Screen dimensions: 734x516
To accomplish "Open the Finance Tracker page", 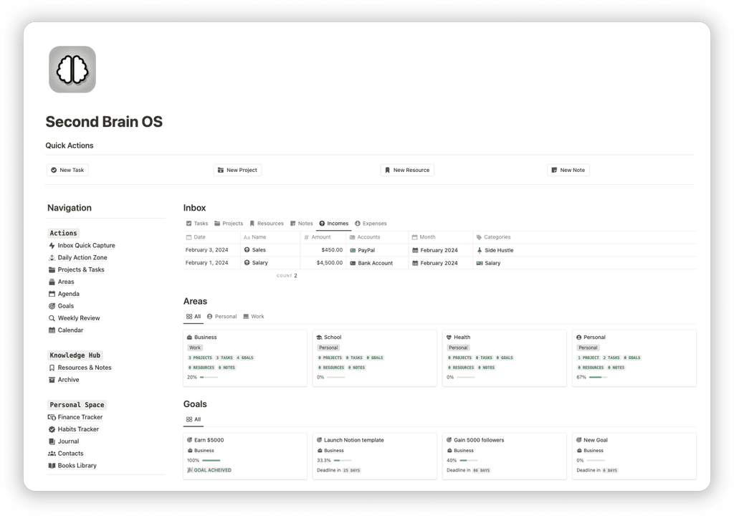I will [80, 416].
